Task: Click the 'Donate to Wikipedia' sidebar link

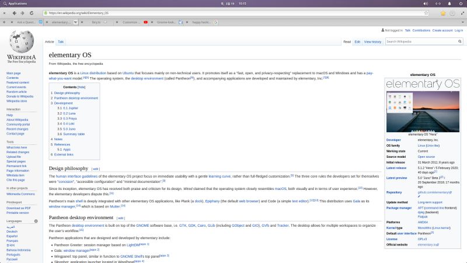Action: [x=20, y=96]
